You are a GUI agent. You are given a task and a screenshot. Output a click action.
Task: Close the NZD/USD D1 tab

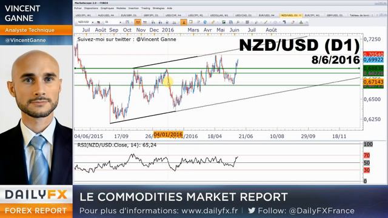pyautogui.click(x=300, y=15)
